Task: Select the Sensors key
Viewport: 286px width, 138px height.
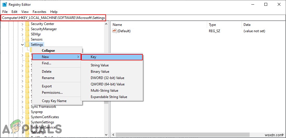Action: pos(37,39)
